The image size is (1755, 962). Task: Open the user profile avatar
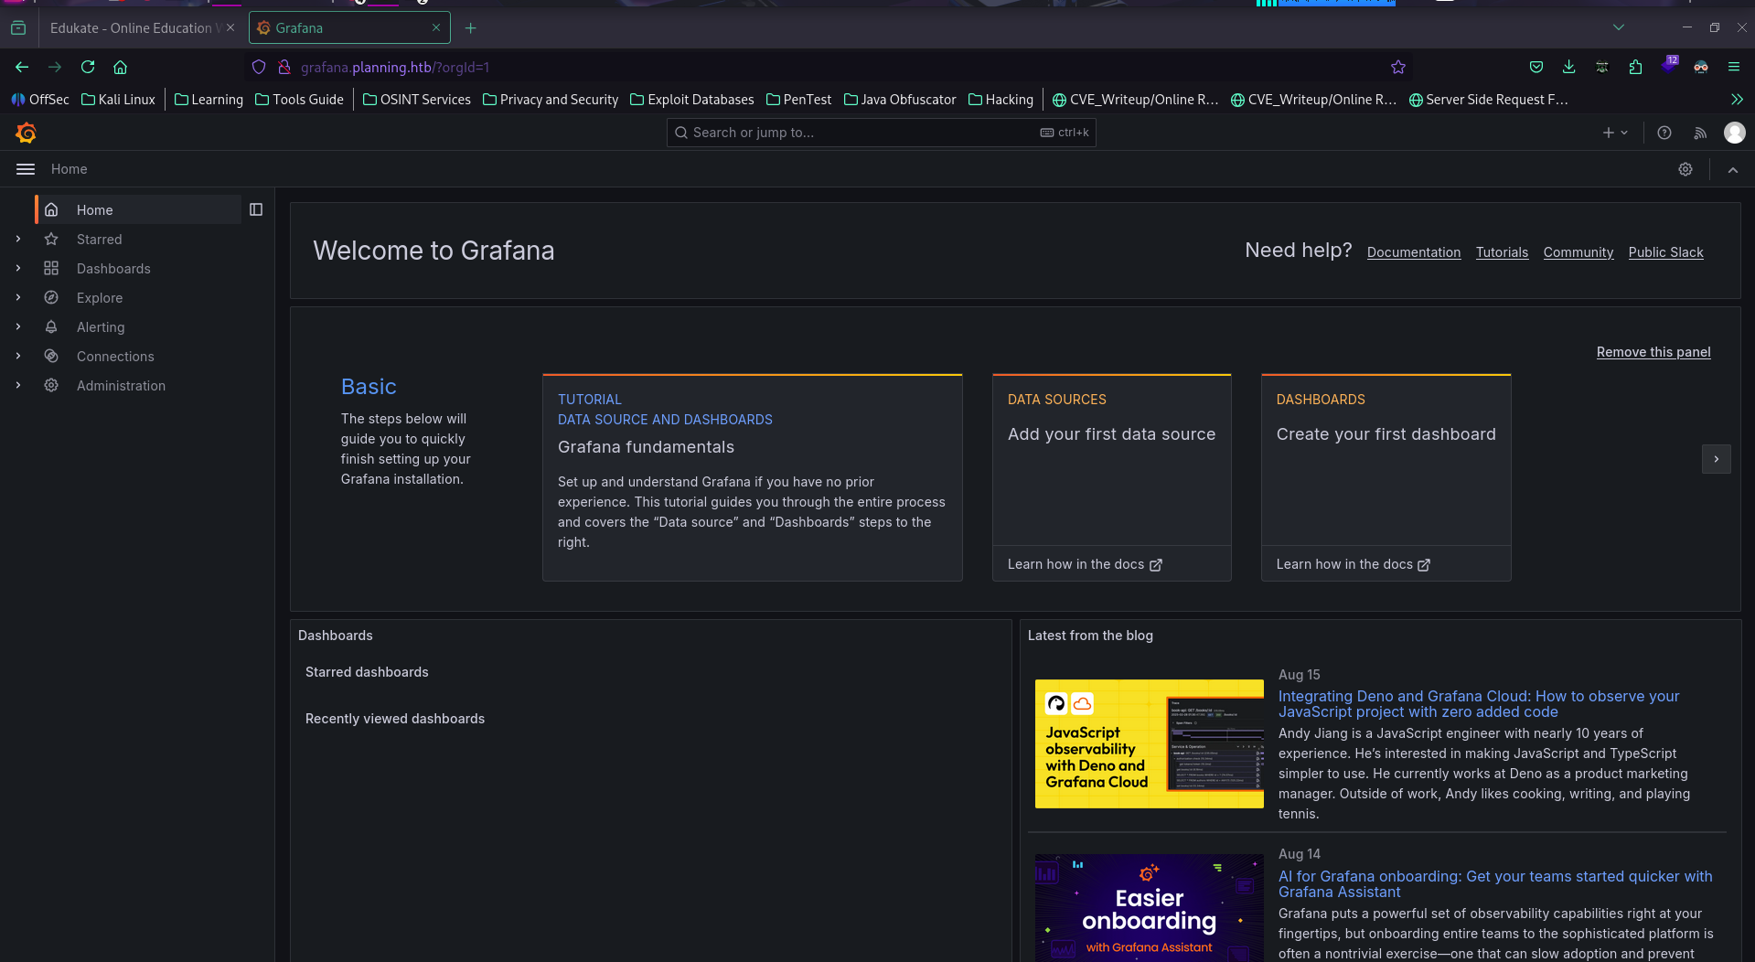[1734, 134]
